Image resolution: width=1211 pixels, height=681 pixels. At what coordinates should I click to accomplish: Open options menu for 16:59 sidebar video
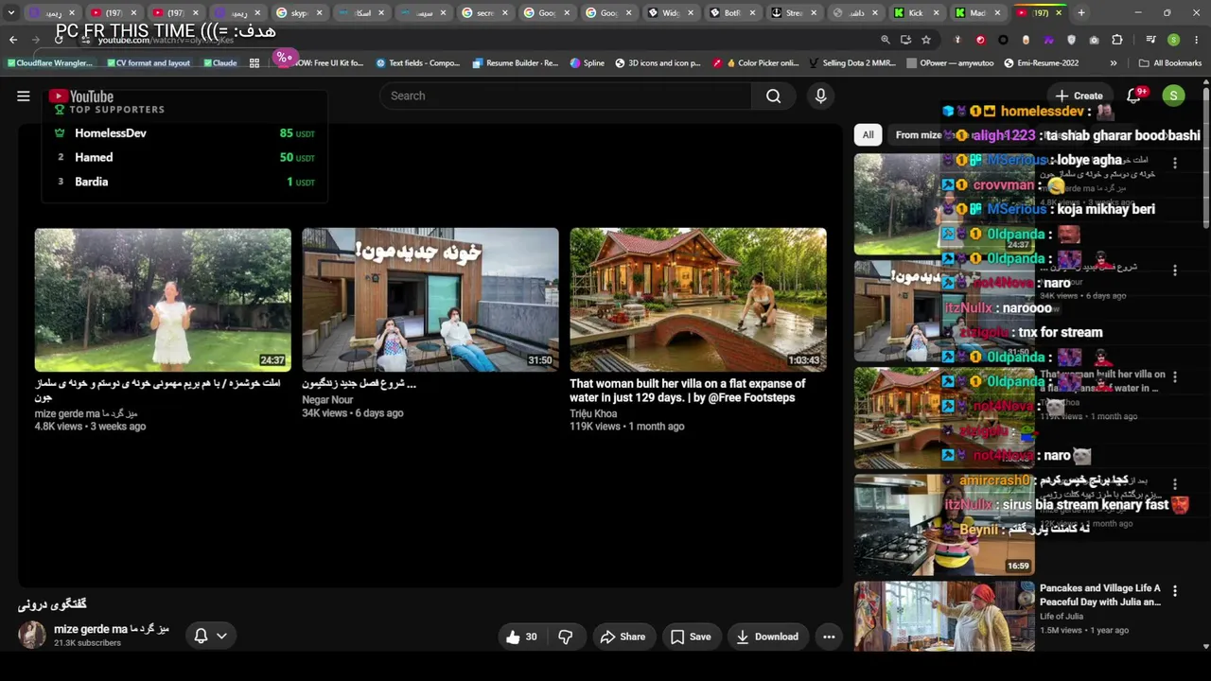1175,483
